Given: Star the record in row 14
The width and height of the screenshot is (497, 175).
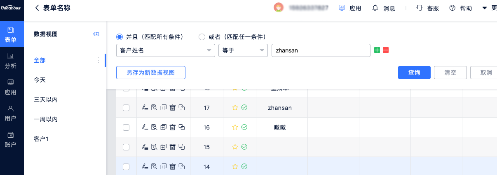Looking at the screenshot, I should pos(235,166).
